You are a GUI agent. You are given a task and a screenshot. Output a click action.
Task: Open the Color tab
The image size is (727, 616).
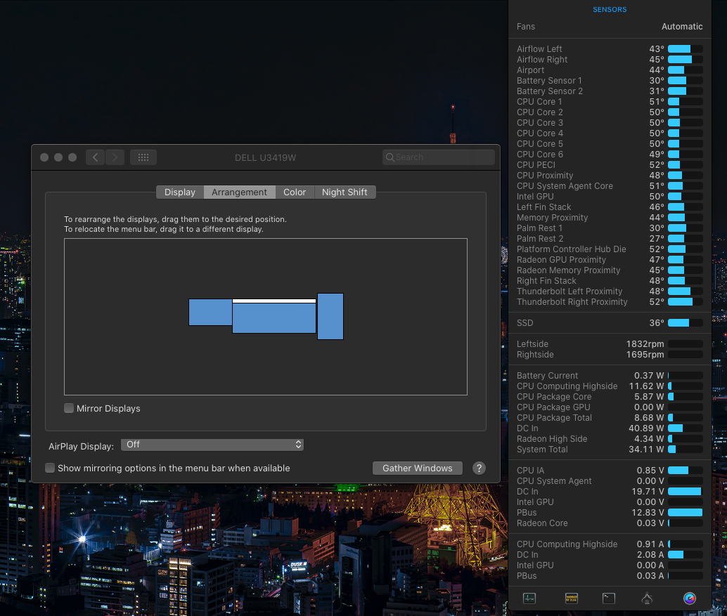click(295, 192)
